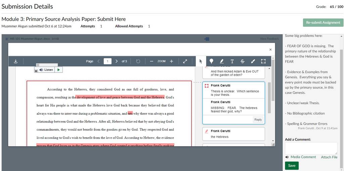The width and height of the screenshot is (344, 171).
Task: Go to the previous page arrow
Action: (98, 61)
